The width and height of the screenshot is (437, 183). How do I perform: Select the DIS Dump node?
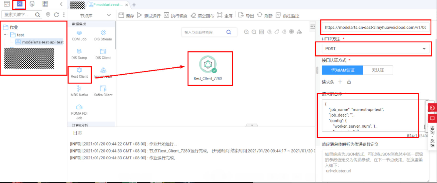click(79, 54)
